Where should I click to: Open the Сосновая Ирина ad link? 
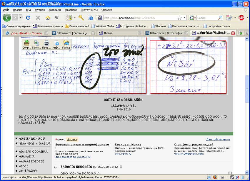click(128, 144)
